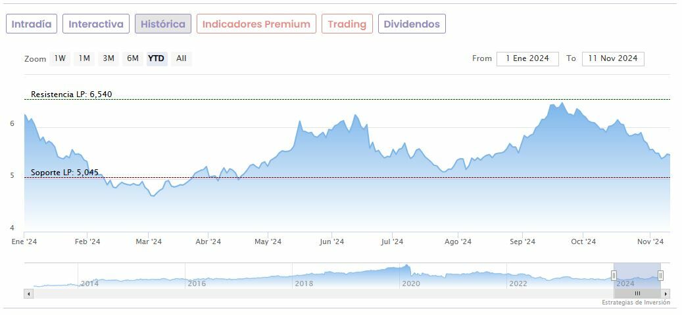This screenshot has height=315, width=682.
Task: Click the left range selector handle
Action: click(614, 276)
